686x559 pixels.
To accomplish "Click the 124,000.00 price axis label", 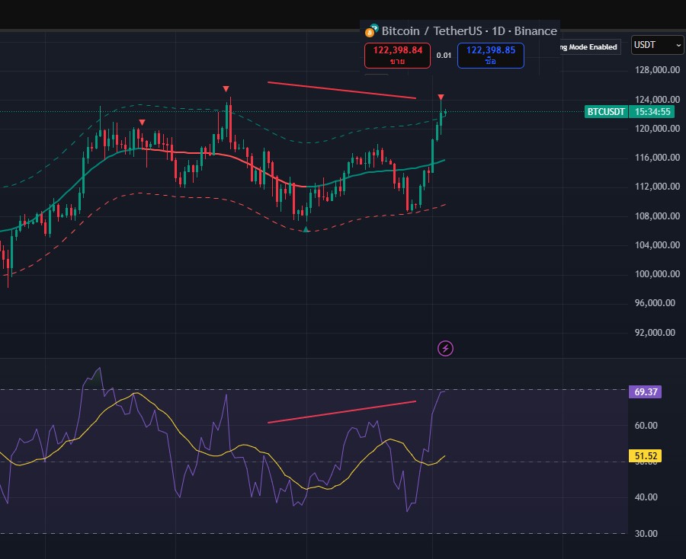I will coord(657,99).
